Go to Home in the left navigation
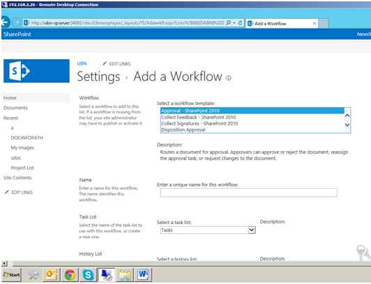This screenshot has height=284, width=371. coord(10,97)
